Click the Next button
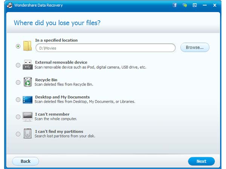This screenshot has width=226, height=169. coord(202,161)
